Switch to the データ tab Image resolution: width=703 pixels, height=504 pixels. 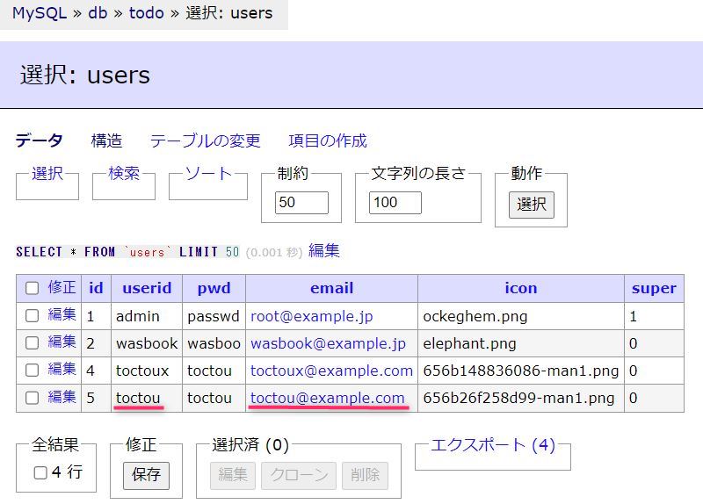point(39,140)
